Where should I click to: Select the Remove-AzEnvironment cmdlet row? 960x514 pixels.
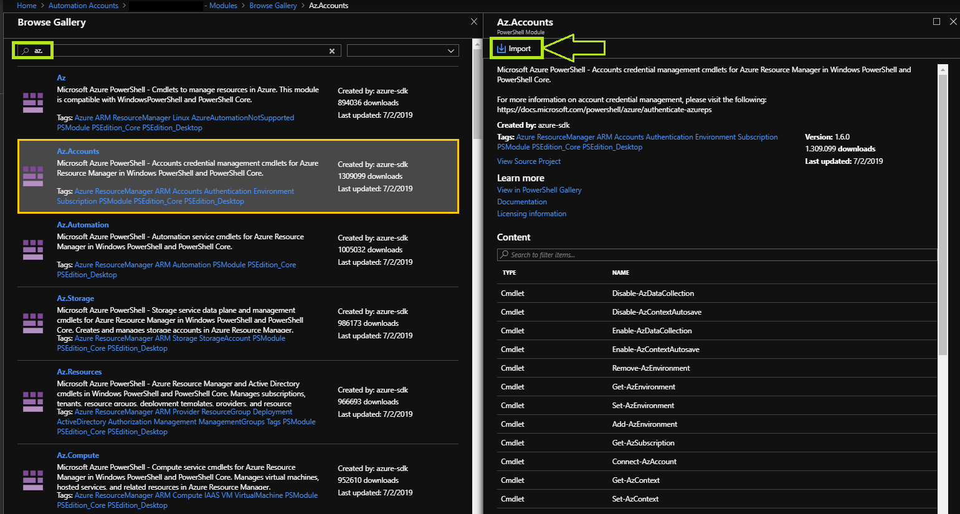[717, 368]
